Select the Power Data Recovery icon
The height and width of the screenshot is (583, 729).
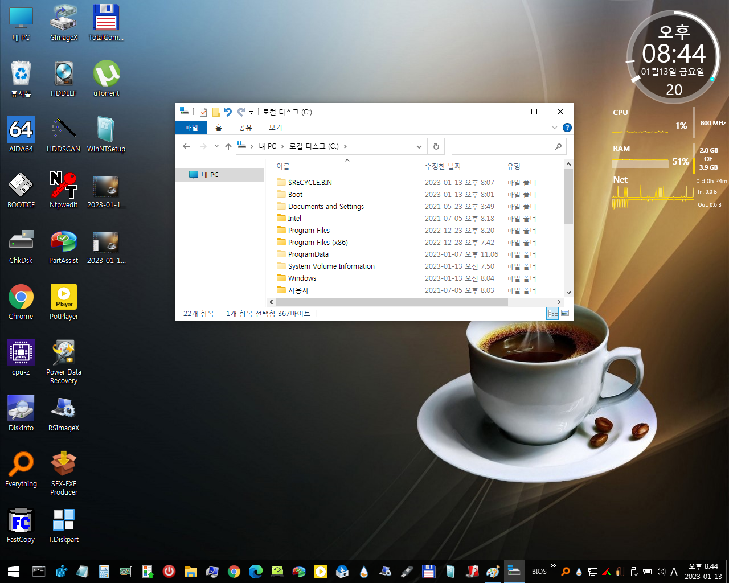click(64, 362)
